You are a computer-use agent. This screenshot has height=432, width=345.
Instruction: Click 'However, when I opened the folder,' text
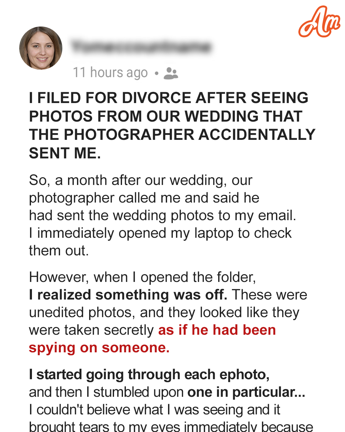coord(142,277)
